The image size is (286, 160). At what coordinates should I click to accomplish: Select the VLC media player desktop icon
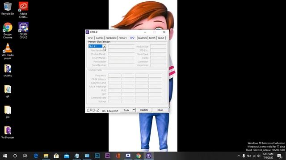pyautogui.click(x=8, y=52)
